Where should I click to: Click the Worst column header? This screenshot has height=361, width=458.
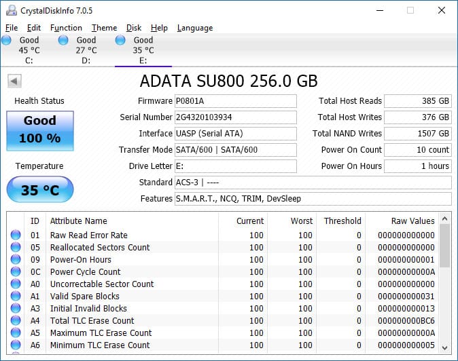tap(292, 221)
